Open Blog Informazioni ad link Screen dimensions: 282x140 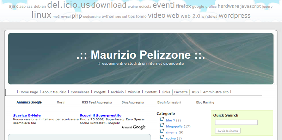click(169, 102)
